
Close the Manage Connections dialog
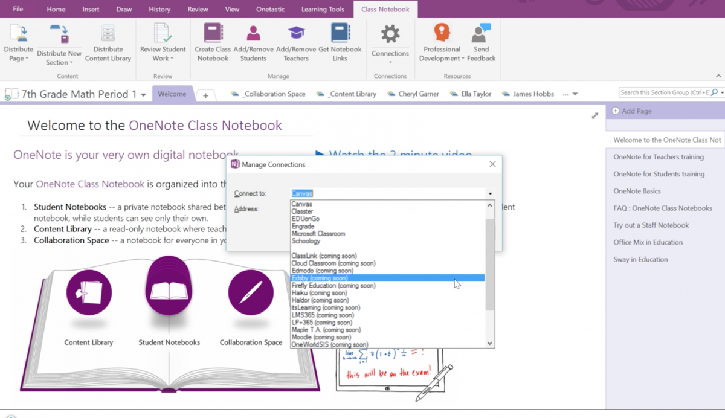click(492, 164)
